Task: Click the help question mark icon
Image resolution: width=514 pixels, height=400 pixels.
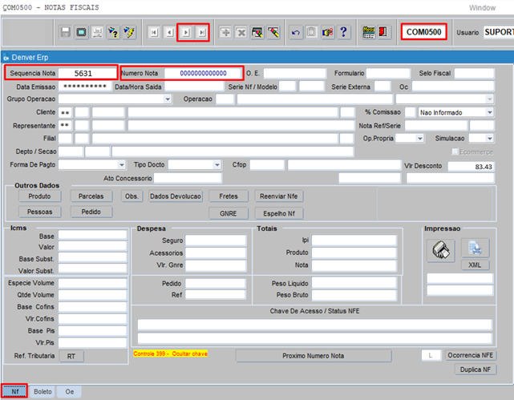Action: tap(343, 32)
